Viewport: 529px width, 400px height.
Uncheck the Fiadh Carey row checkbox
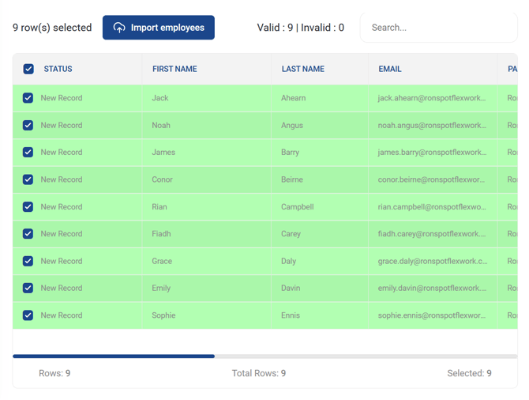click(x=28, y=234)
